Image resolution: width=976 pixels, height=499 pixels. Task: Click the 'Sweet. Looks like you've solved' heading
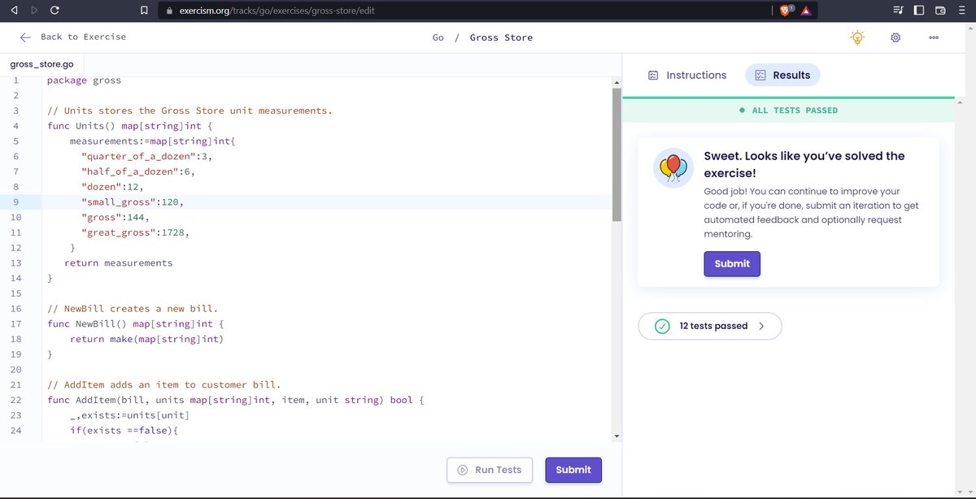point(804,164)
